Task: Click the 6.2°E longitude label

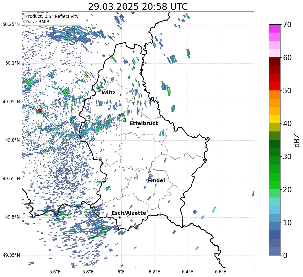Action: [154, 272]
